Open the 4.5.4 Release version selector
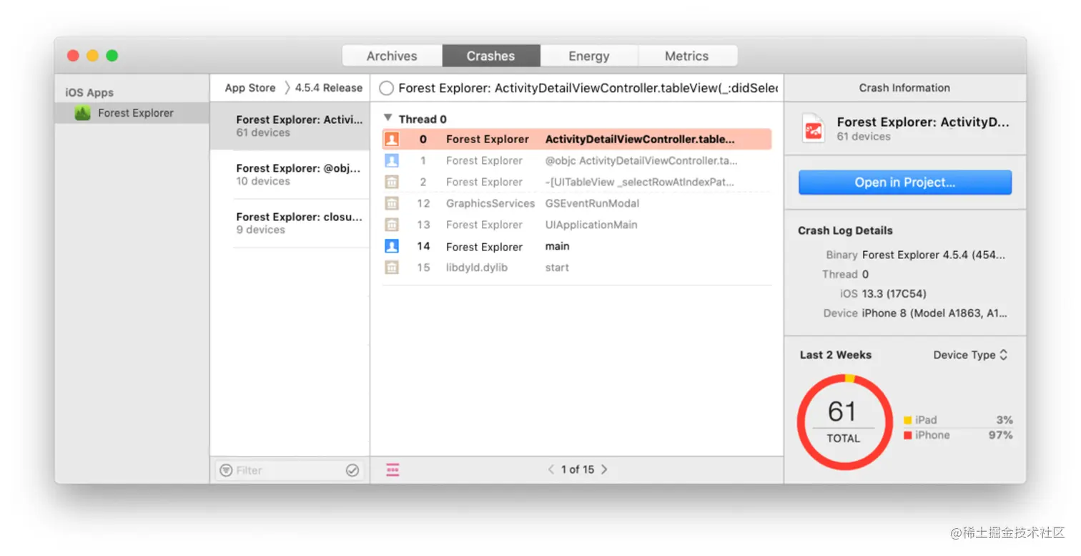The width and height of the screenshot is (1081, 556). tap(328, 88)
